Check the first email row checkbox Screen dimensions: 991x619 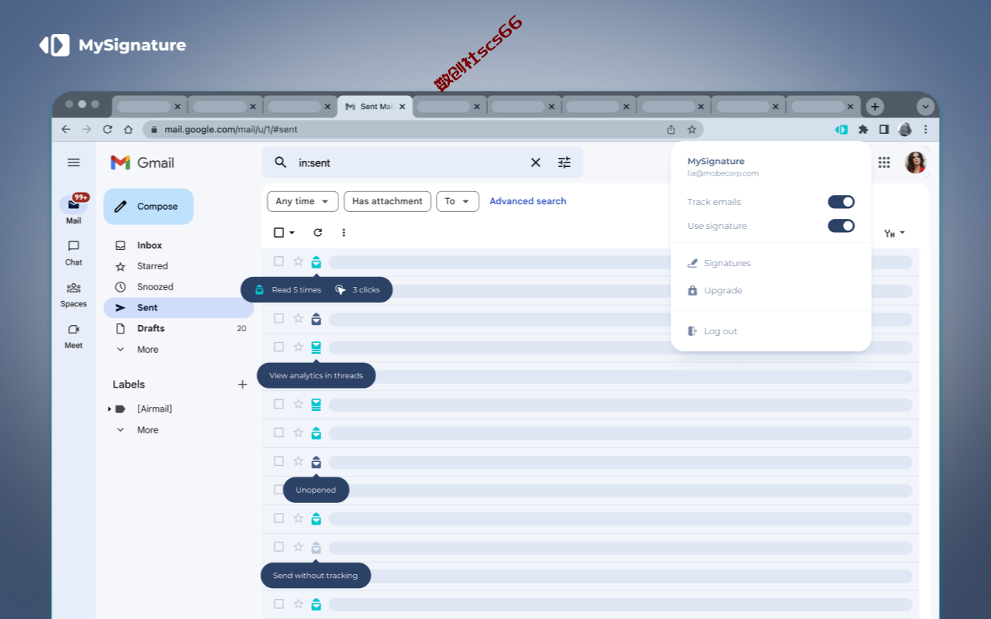[x=279, y=262]
